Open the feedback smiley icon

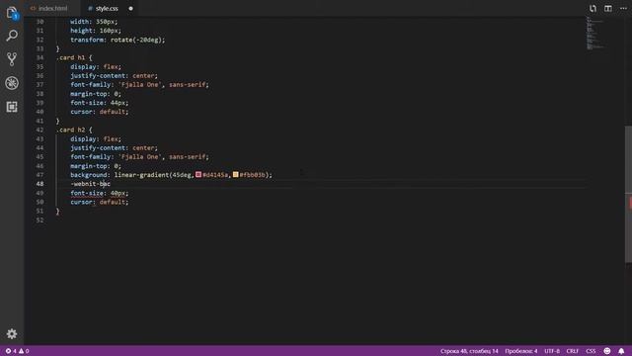tap(607, 351)
